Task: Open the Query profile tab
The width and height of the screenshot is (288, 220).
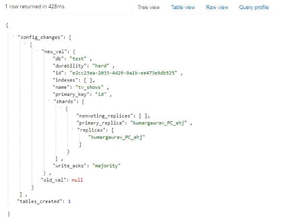Action: [254, 7]
